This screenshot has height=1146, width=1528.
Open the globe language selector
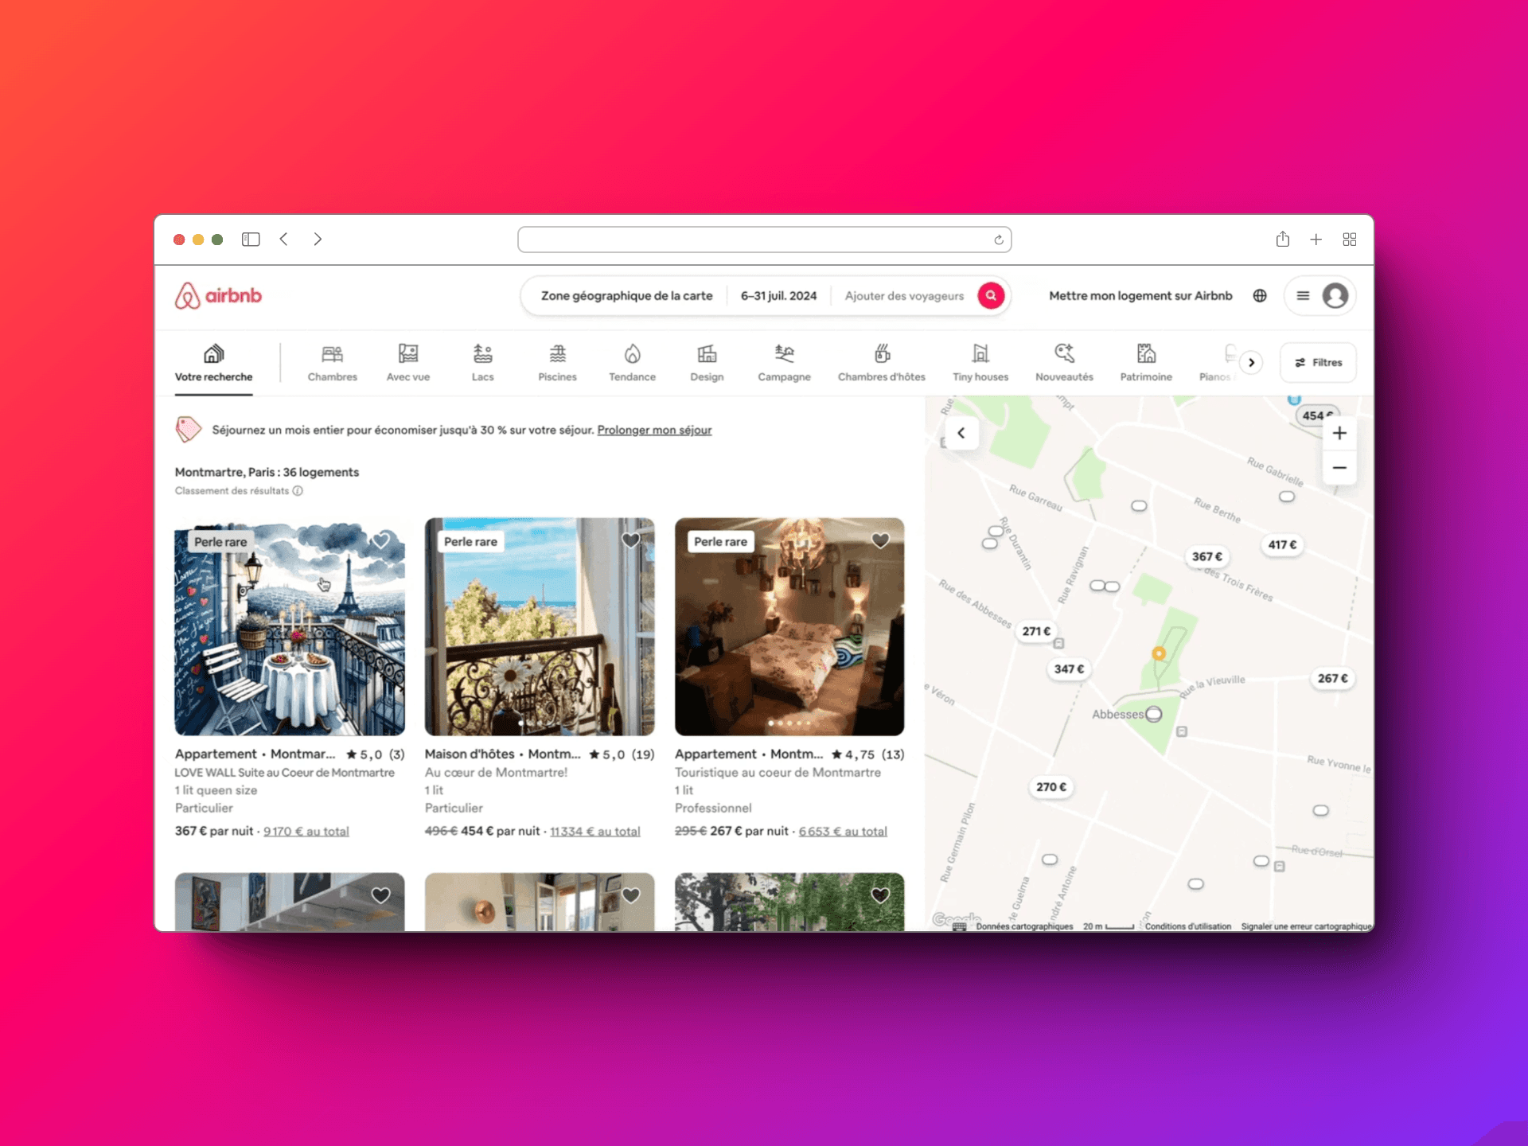click(x=1260, y=295)
